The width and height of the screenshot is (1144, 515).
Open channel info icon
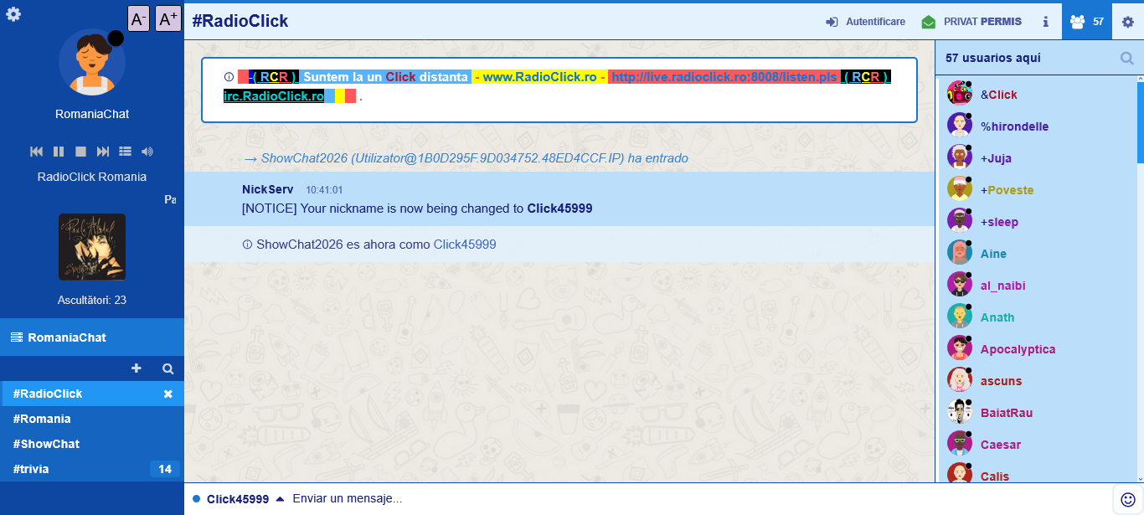point(1045,22)
